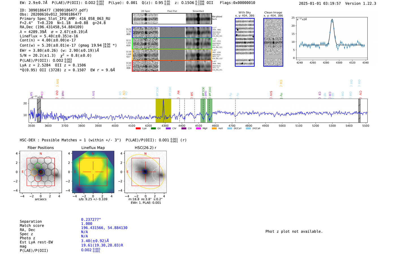Click the green fiber circle in Fiber Positions
396x270 pixels.
pos(38,166)
